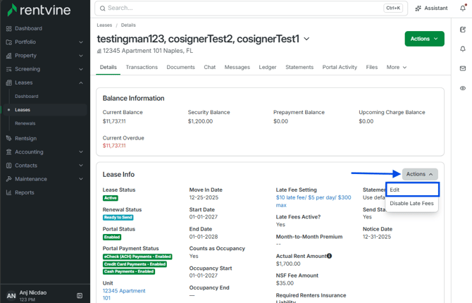Screen dimensions: 472x303
Task: Open the 12345 Apartment 101 unit link
Action: click(x=124, y=295)
